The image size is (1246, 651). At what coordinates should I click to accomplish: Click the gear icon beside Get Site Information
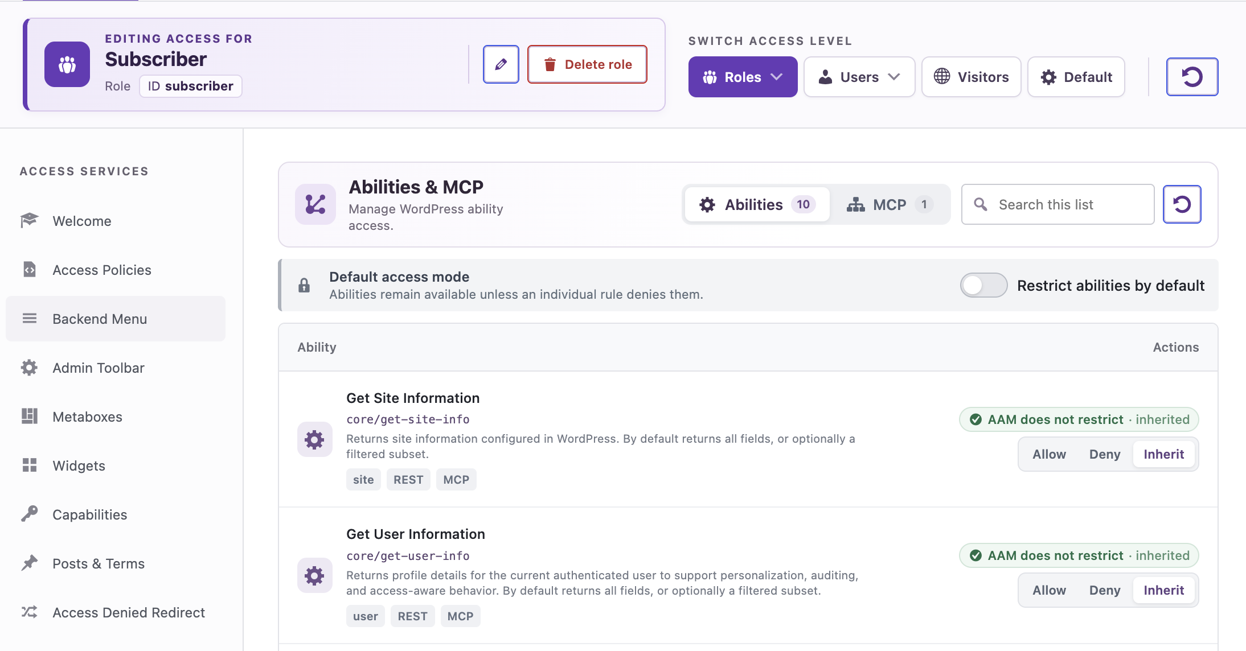coord(314,439)
